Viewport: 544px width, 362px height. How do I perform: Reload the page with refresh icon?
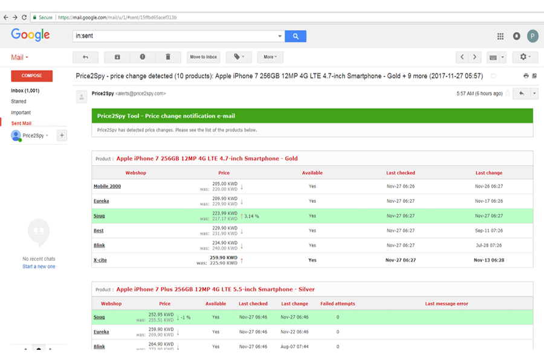pyautogui.click(x=24, y=17)
